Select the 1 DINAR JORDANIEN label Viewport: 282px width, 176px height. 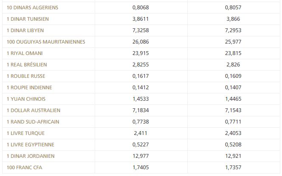pos(31,156)
